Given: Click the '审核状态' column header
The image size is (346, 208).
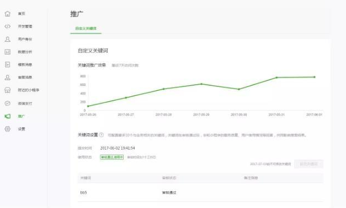Looking at the screenshot, I should [169, 178].
